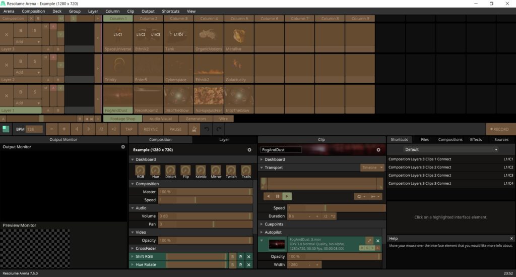Double the BPM with *2
This screenshot has height=277, width=516.
click(x=113, y=129)
